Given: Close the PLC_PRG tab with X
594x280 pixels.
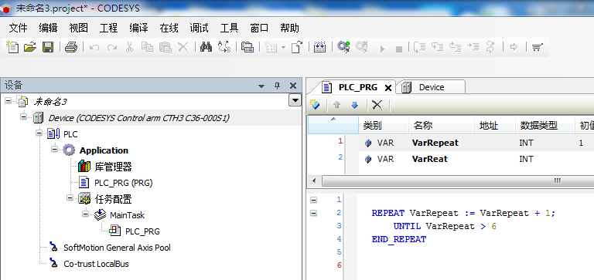Looking at the screenshot, I should (388, 88).
